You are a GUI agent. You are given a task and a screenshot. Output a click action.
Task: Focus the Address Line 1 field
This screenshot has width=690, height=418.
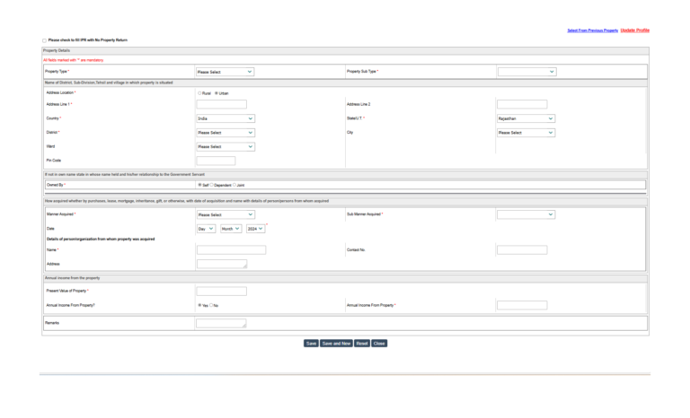(221, 104)
